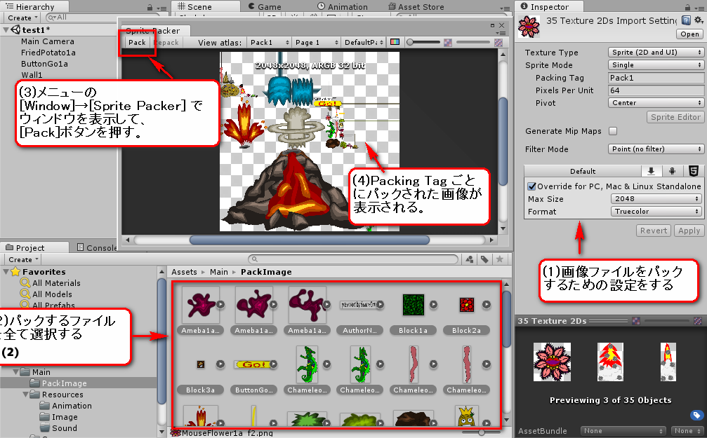Screen dimensions: 707x438
Task: Select the Android platform override tab icon
Action: [x=673, y=171]
